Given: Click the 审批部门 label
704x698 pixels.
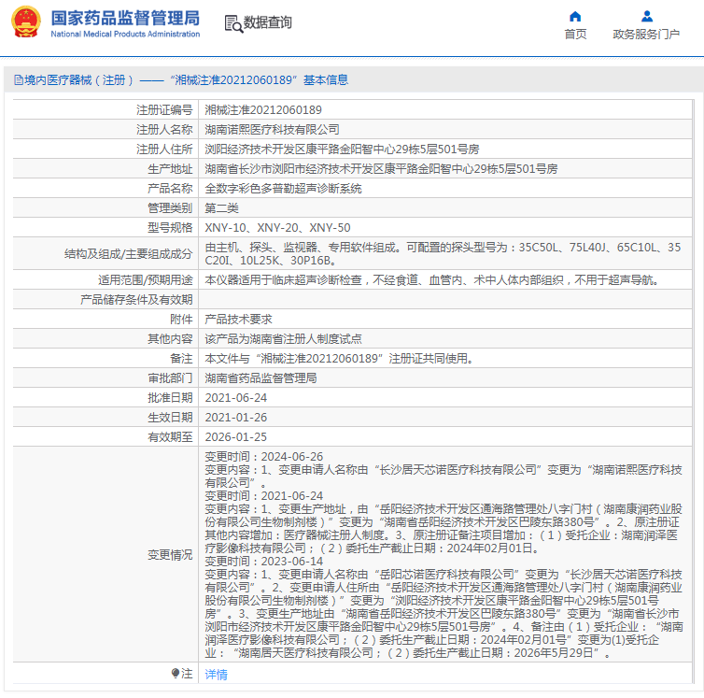Looking at the screenshot, I should tap(170, 378).
